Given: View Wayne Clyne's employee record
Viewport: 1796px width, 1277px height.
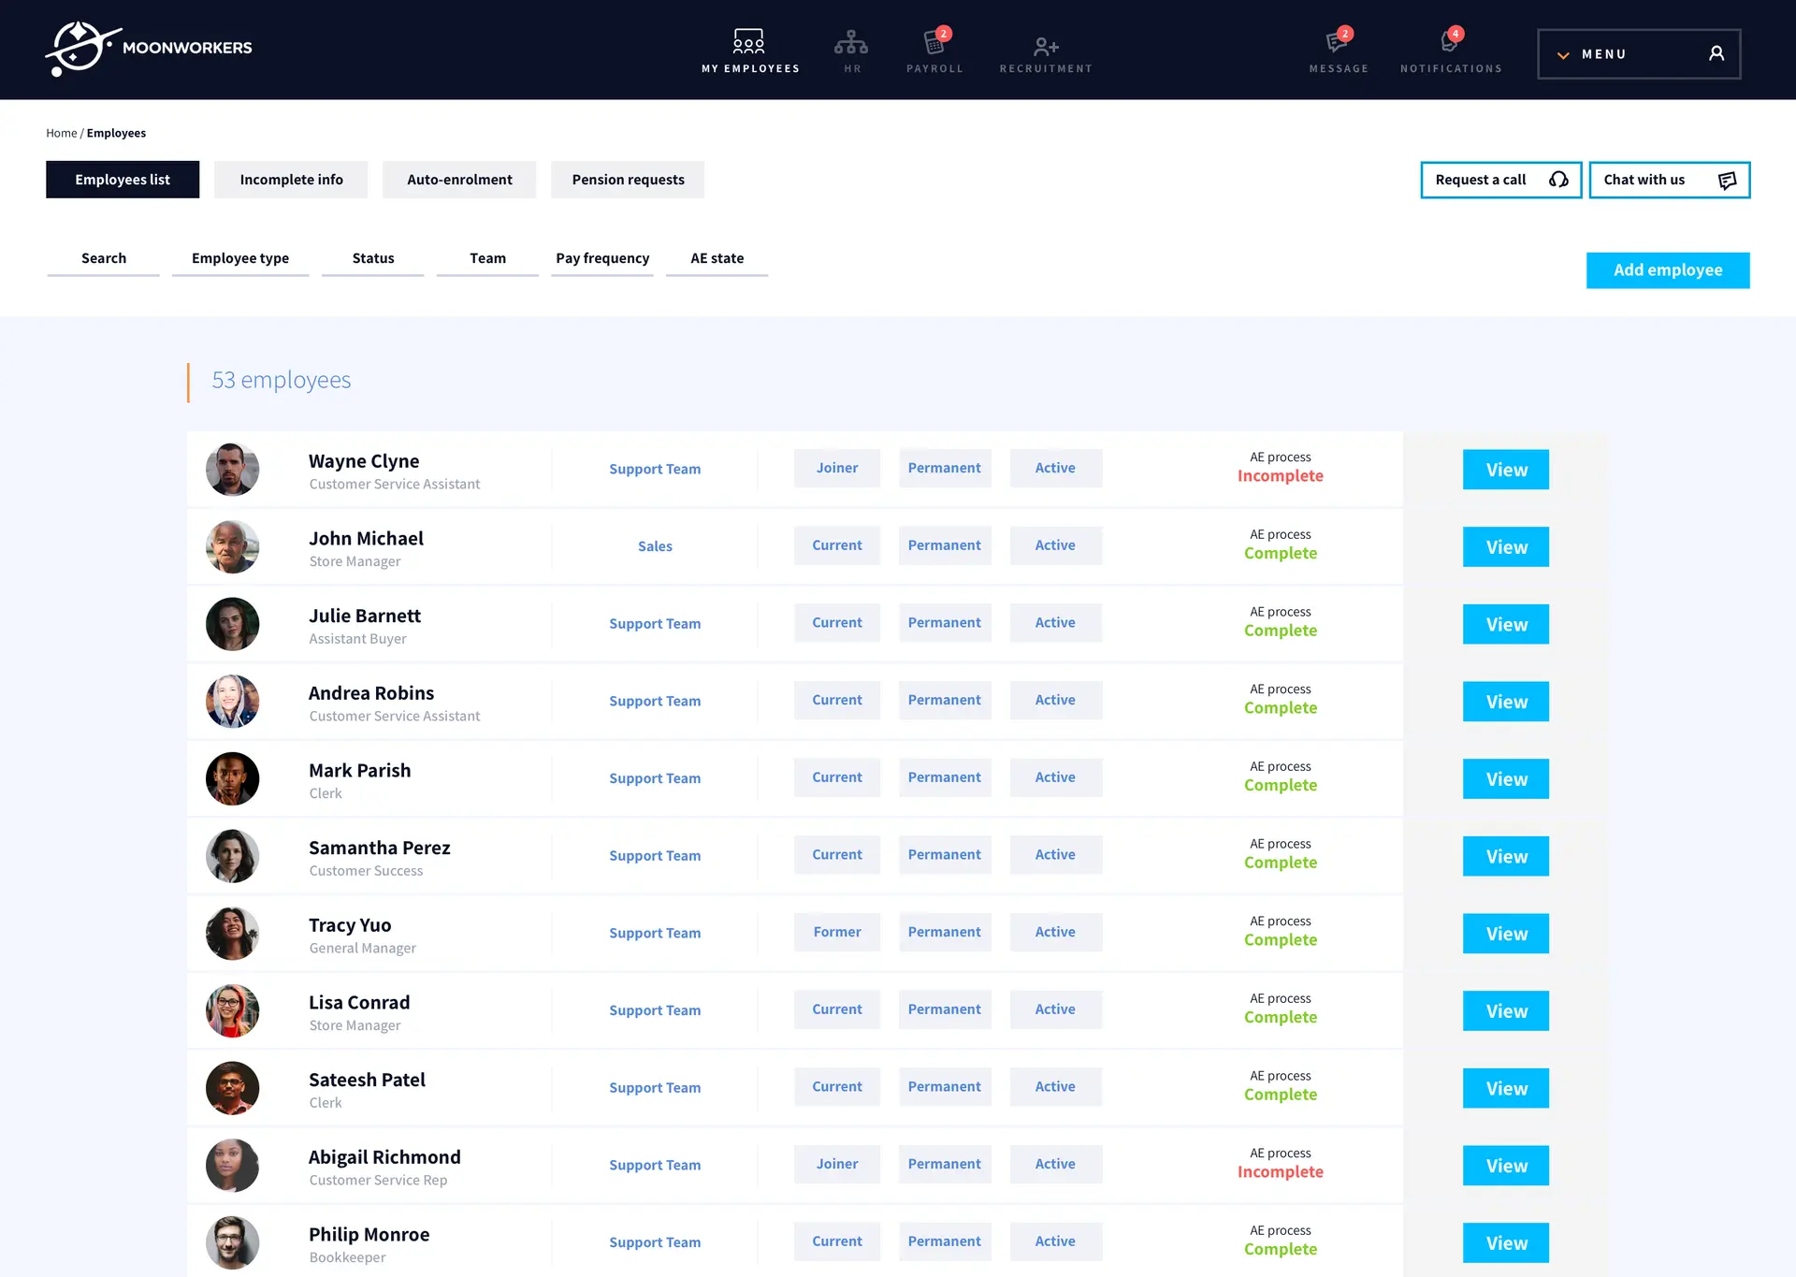Looking at the screenshot, I should click(1505, 470).
